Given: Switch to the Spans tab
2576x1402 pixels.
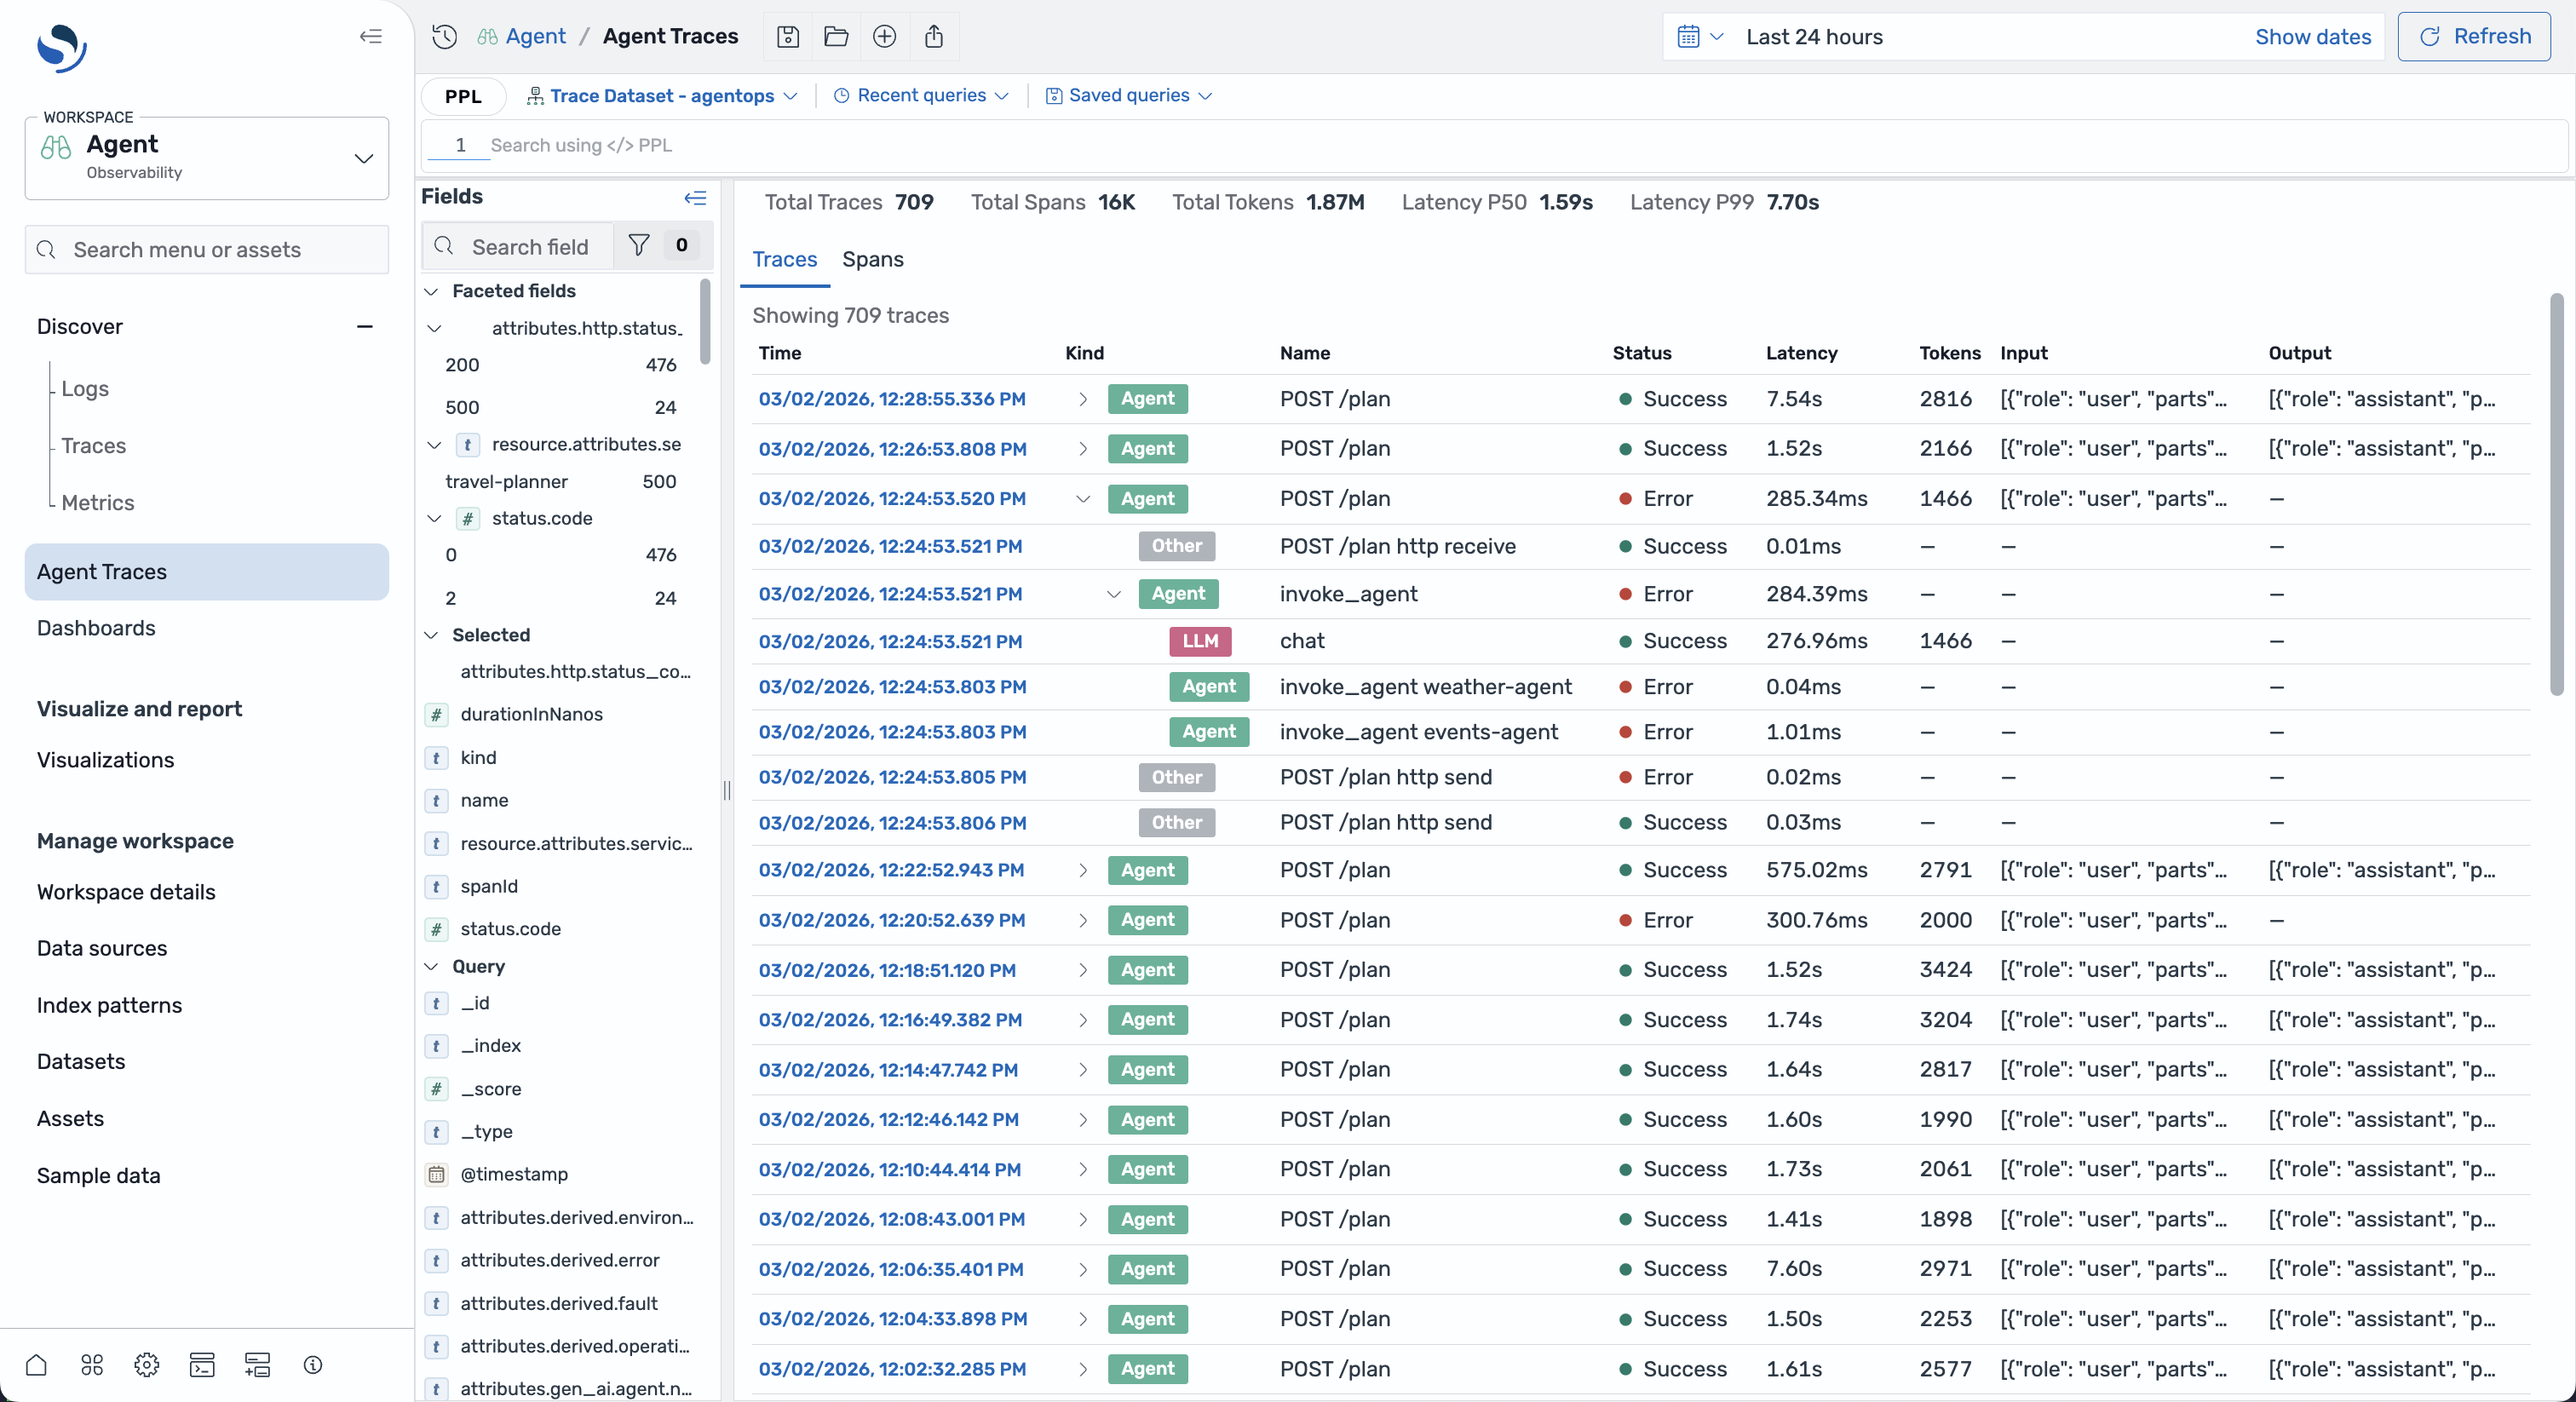Looking at the screenshot, I should click(x=872, y=259).
